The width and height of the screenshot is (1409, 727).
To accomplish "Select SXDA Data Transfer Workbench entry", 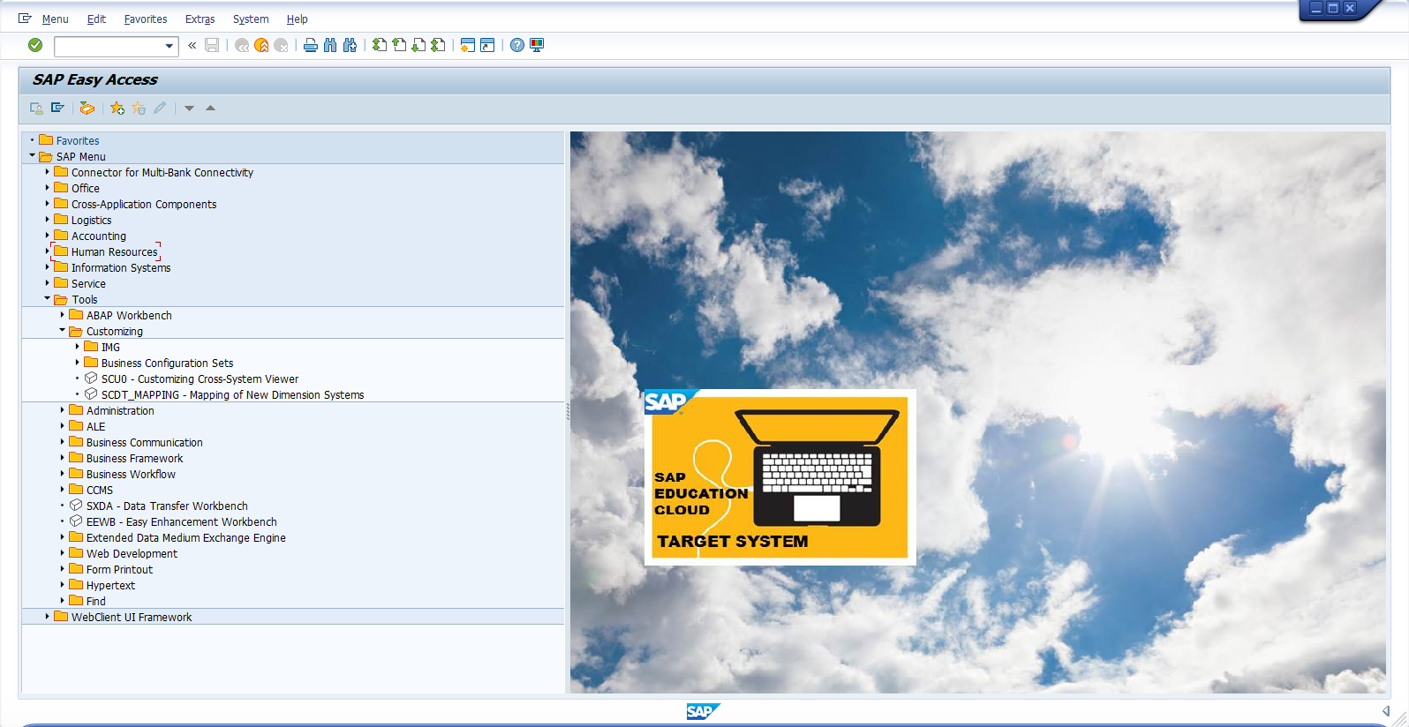I will point(166,506).
